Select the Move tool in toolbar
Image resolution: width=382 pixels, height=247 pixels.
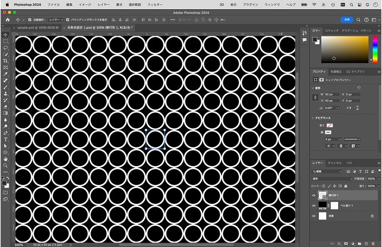click(6, 35)
